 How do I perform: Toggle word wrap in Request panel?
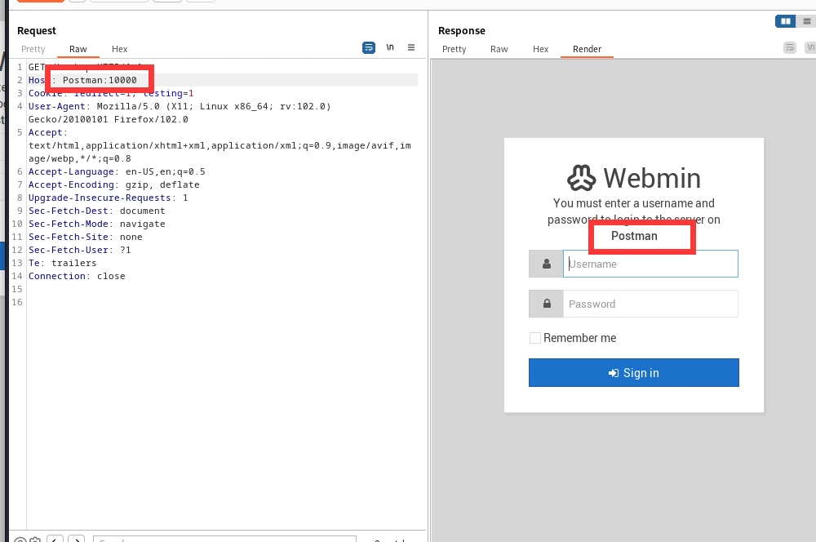[369, 48]
